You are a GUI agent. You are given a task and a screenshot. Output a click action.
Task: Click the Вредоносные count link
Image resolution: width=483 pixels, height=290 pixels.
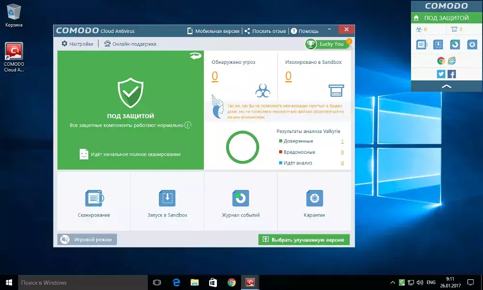pos(342,152)
